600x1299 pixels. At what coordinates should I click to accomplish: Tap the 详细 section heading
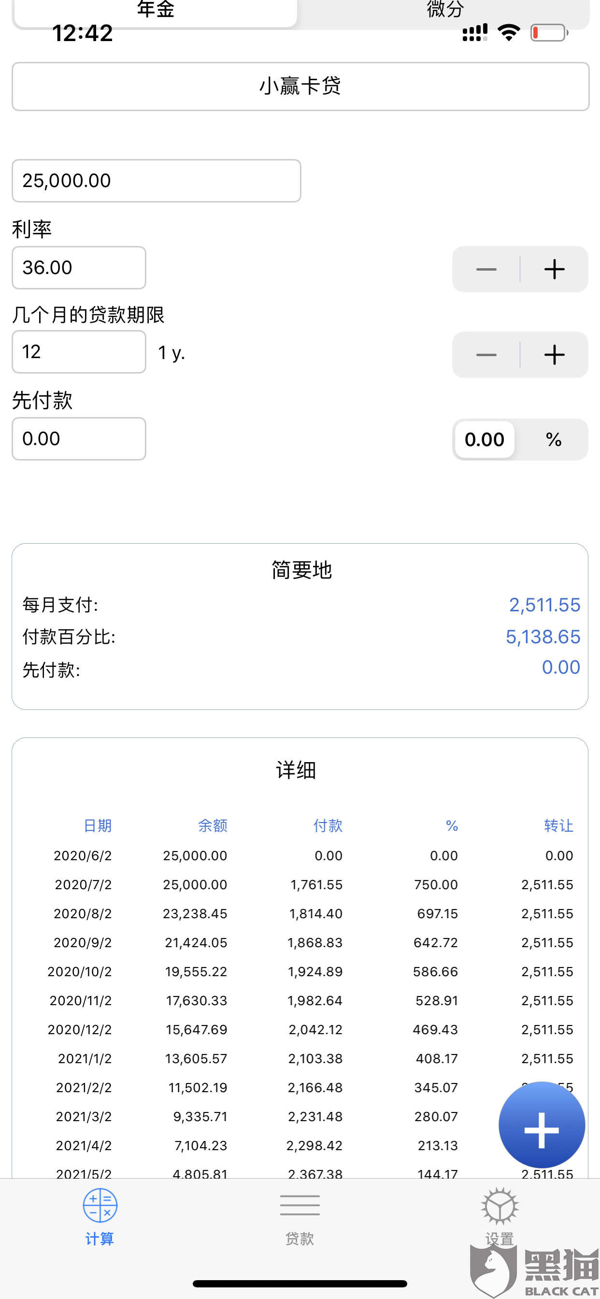tap(296, 770)
